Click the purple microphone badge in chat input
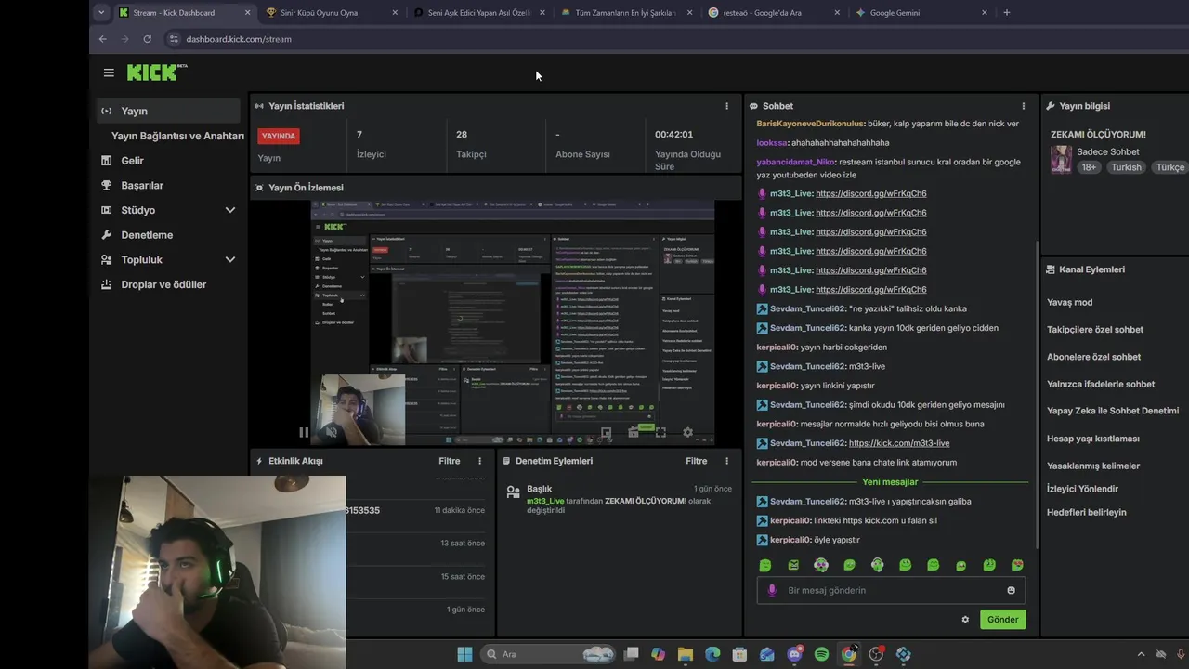The width and height of the screenshot is (1189, 669). (771, 590)
